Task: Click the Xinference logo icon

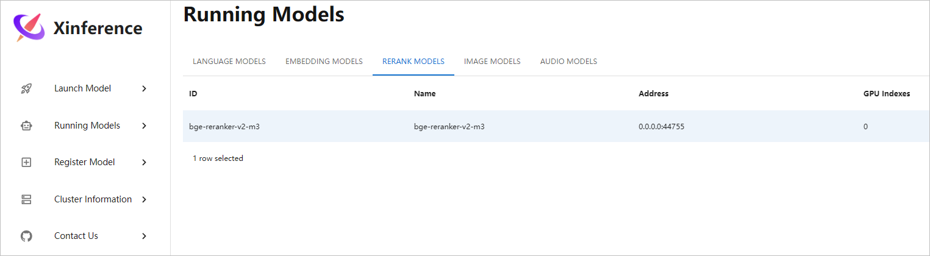Action: pyautogui.click(x=29, y=28)
